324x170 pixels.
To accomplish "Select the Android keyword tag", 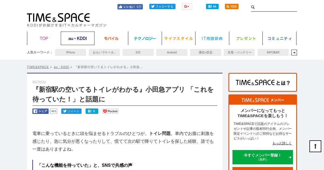I will click(172, 52).
